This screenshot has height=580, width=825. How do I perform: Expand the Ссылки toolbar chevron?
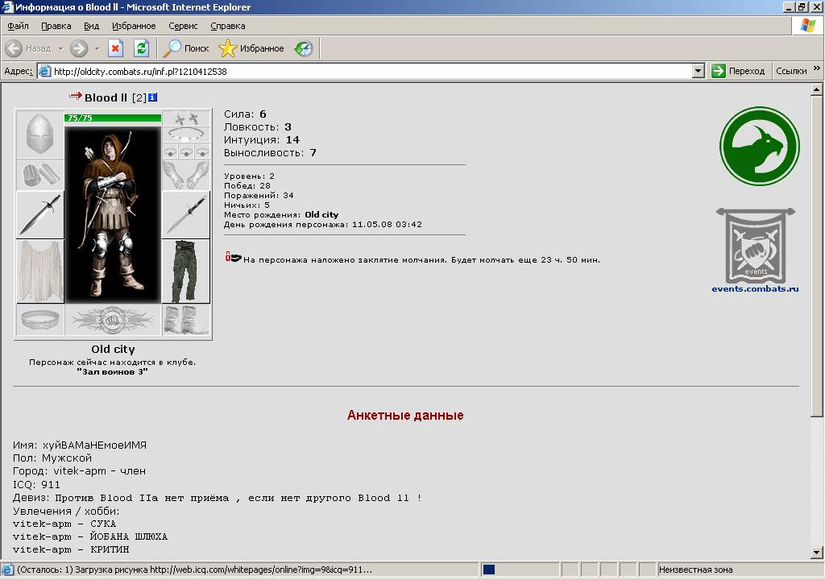point(817,68)
